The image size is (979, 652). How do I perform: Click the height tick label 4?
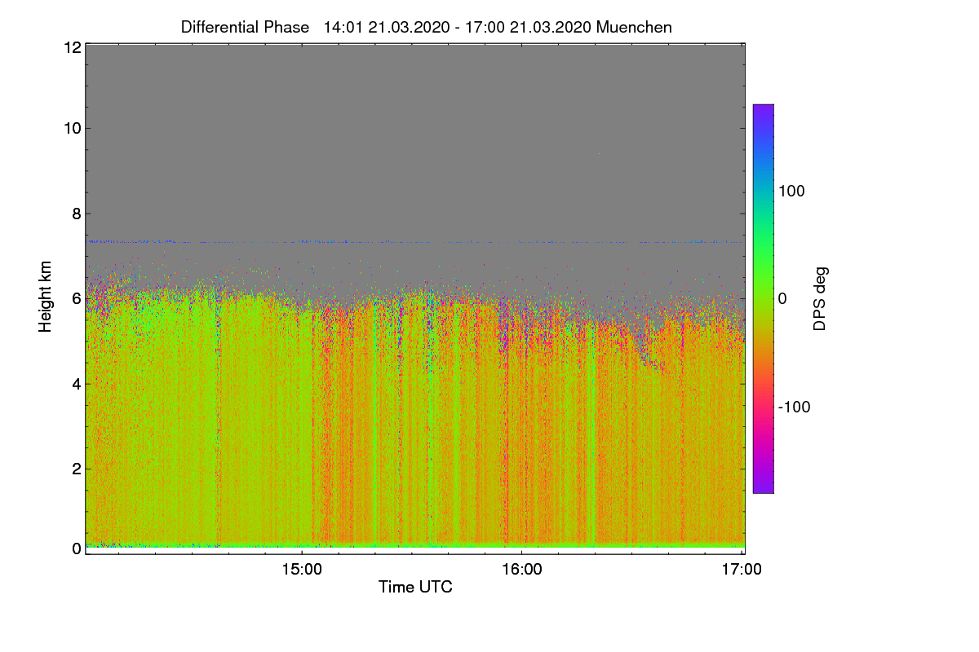click(76, 383)
